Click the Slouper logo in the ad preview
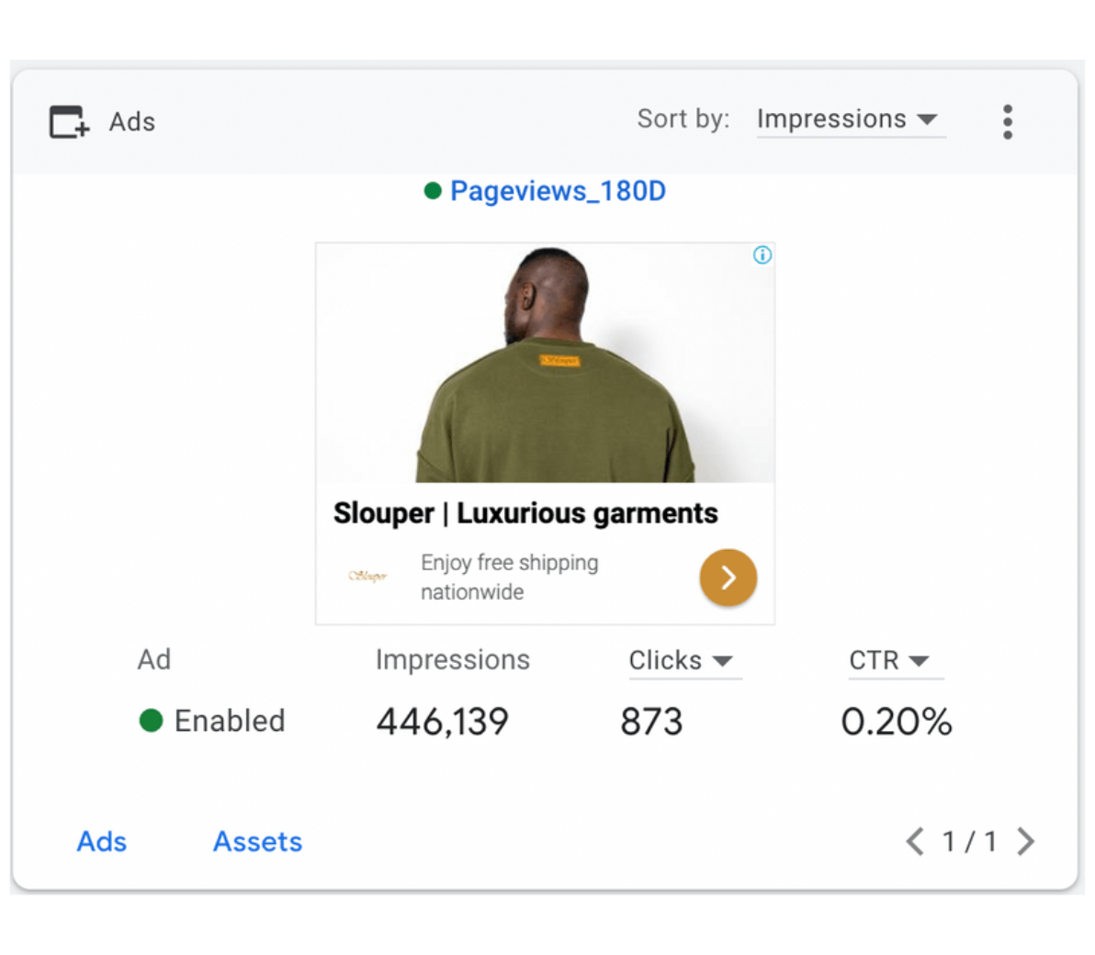 (367, 576)
